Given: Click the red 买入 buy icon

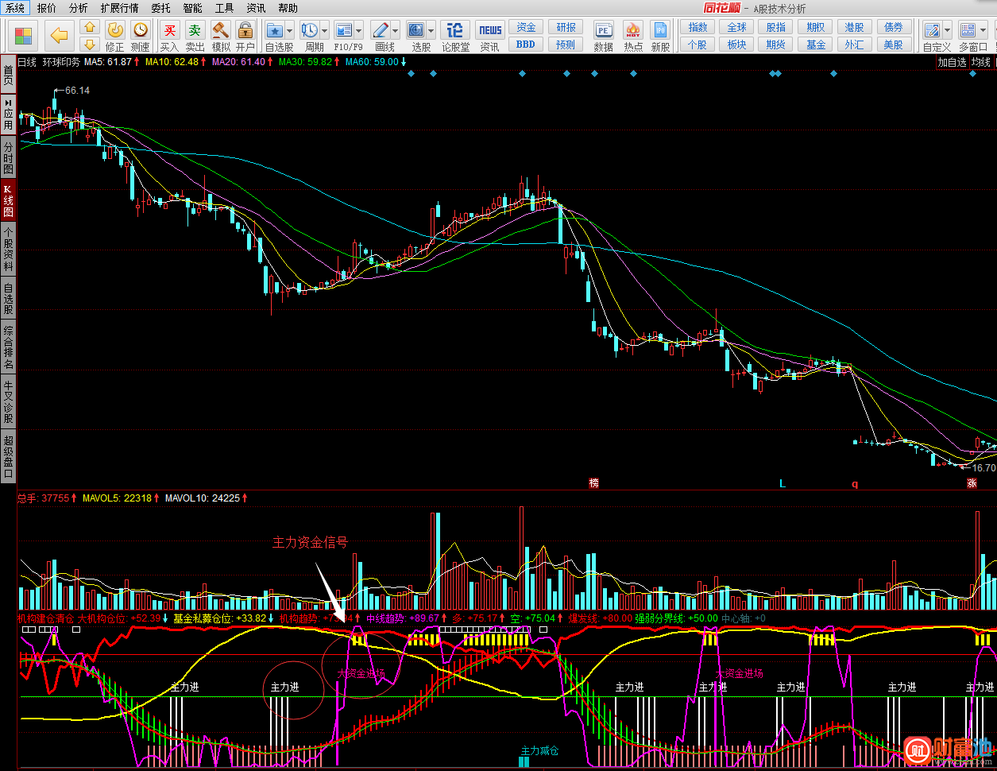Looking at the screenshot, I should coord(169,31).
